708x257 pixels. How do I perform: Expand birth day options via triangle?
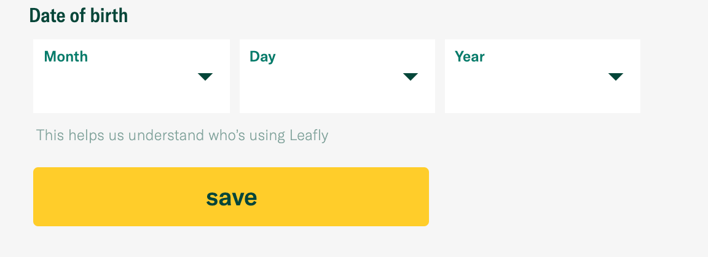coord(411,77)
